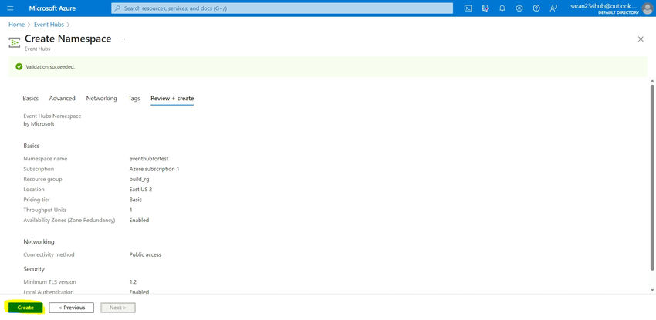The image size is (656, 320).
Task: Open the portal hamburger menu
Action: point(11,8)
